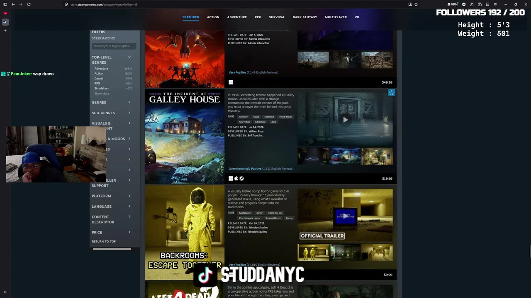This screenshot has width=531, height=298.
Task: Open the Adventure category tab
Action: pyautogui.click(x=237, y=17)
